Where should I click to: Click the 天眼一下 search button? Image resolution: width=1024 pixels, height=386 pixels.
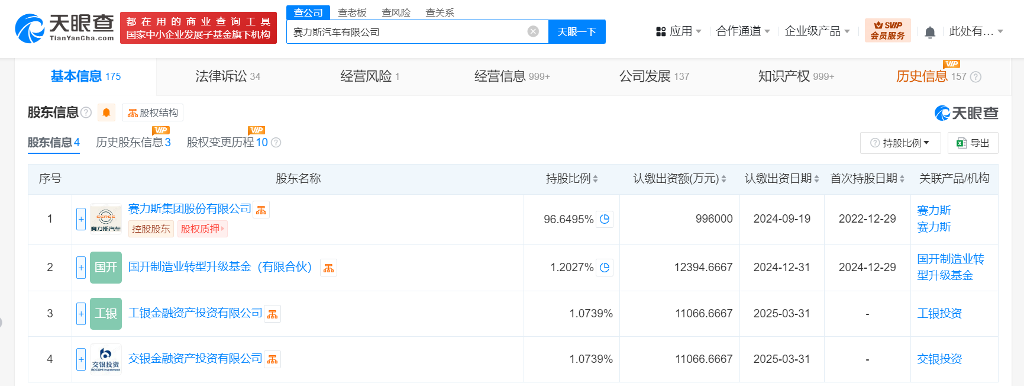577,32
